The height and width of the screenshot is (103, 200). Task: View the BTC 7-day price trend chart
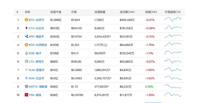coord(173,19)
